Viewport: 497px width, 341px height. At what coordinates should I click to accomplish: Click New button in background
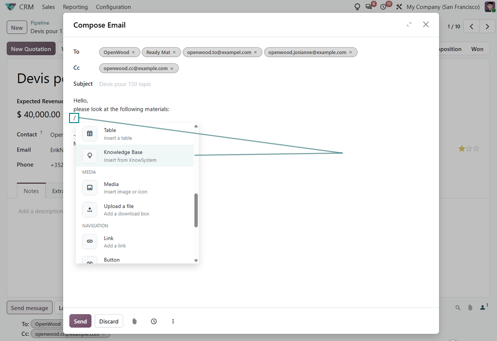pyautogui.click(x=17, y=28)
